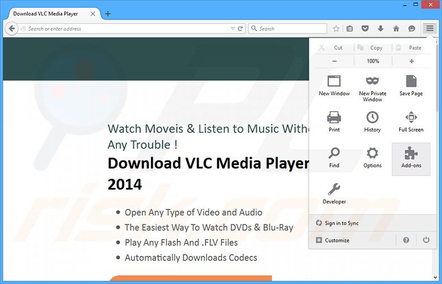Image resolution: width=442 pixels, height=284 pixels.
Task: Focus the Search box
Action: tap(288, 29)
